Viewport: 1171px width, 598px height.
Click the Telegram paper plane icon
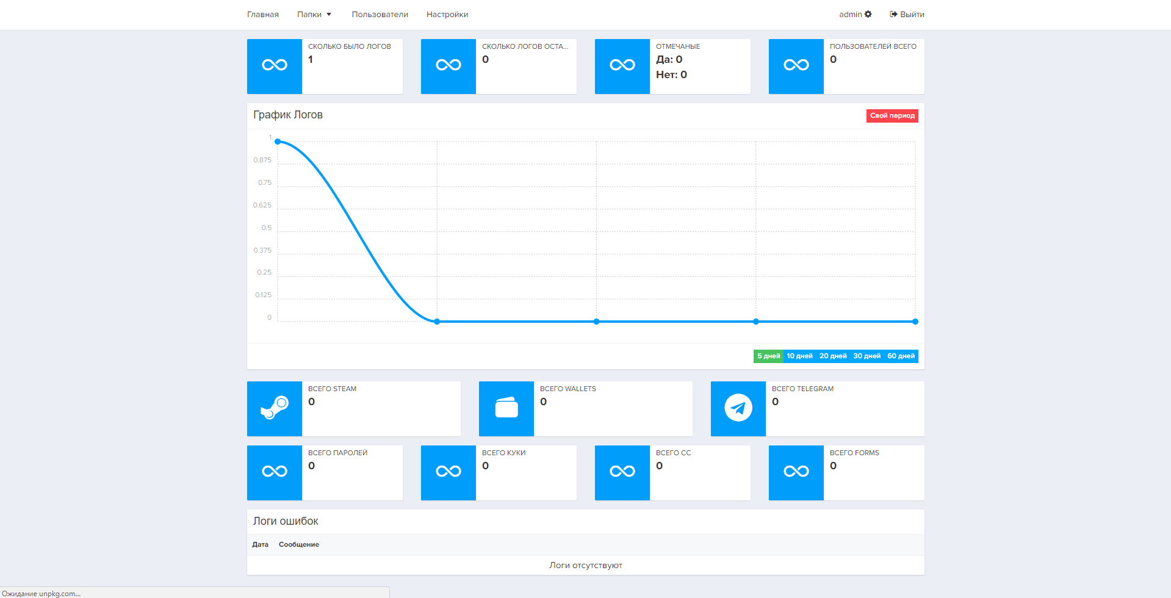(738, 408)
